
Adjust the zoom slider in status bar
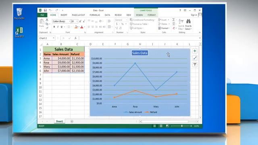182,126
